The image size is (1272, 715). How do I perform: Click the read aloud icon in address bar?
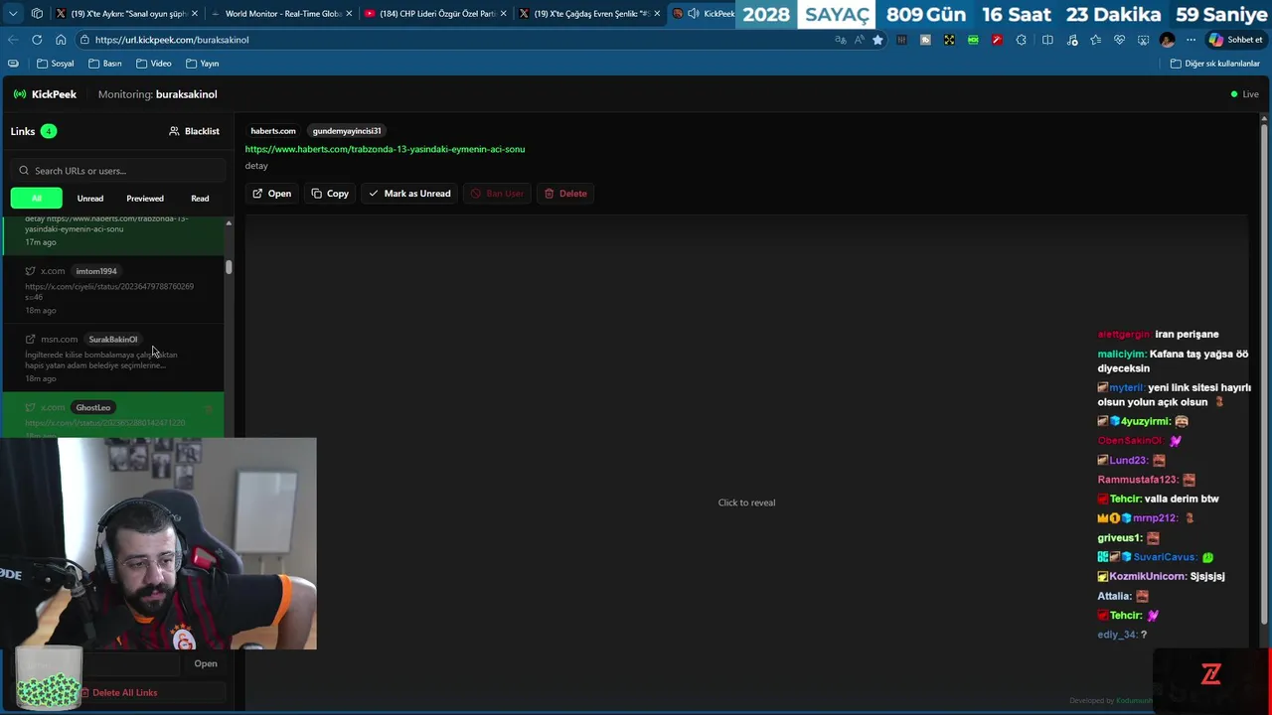tap(859, 40)
